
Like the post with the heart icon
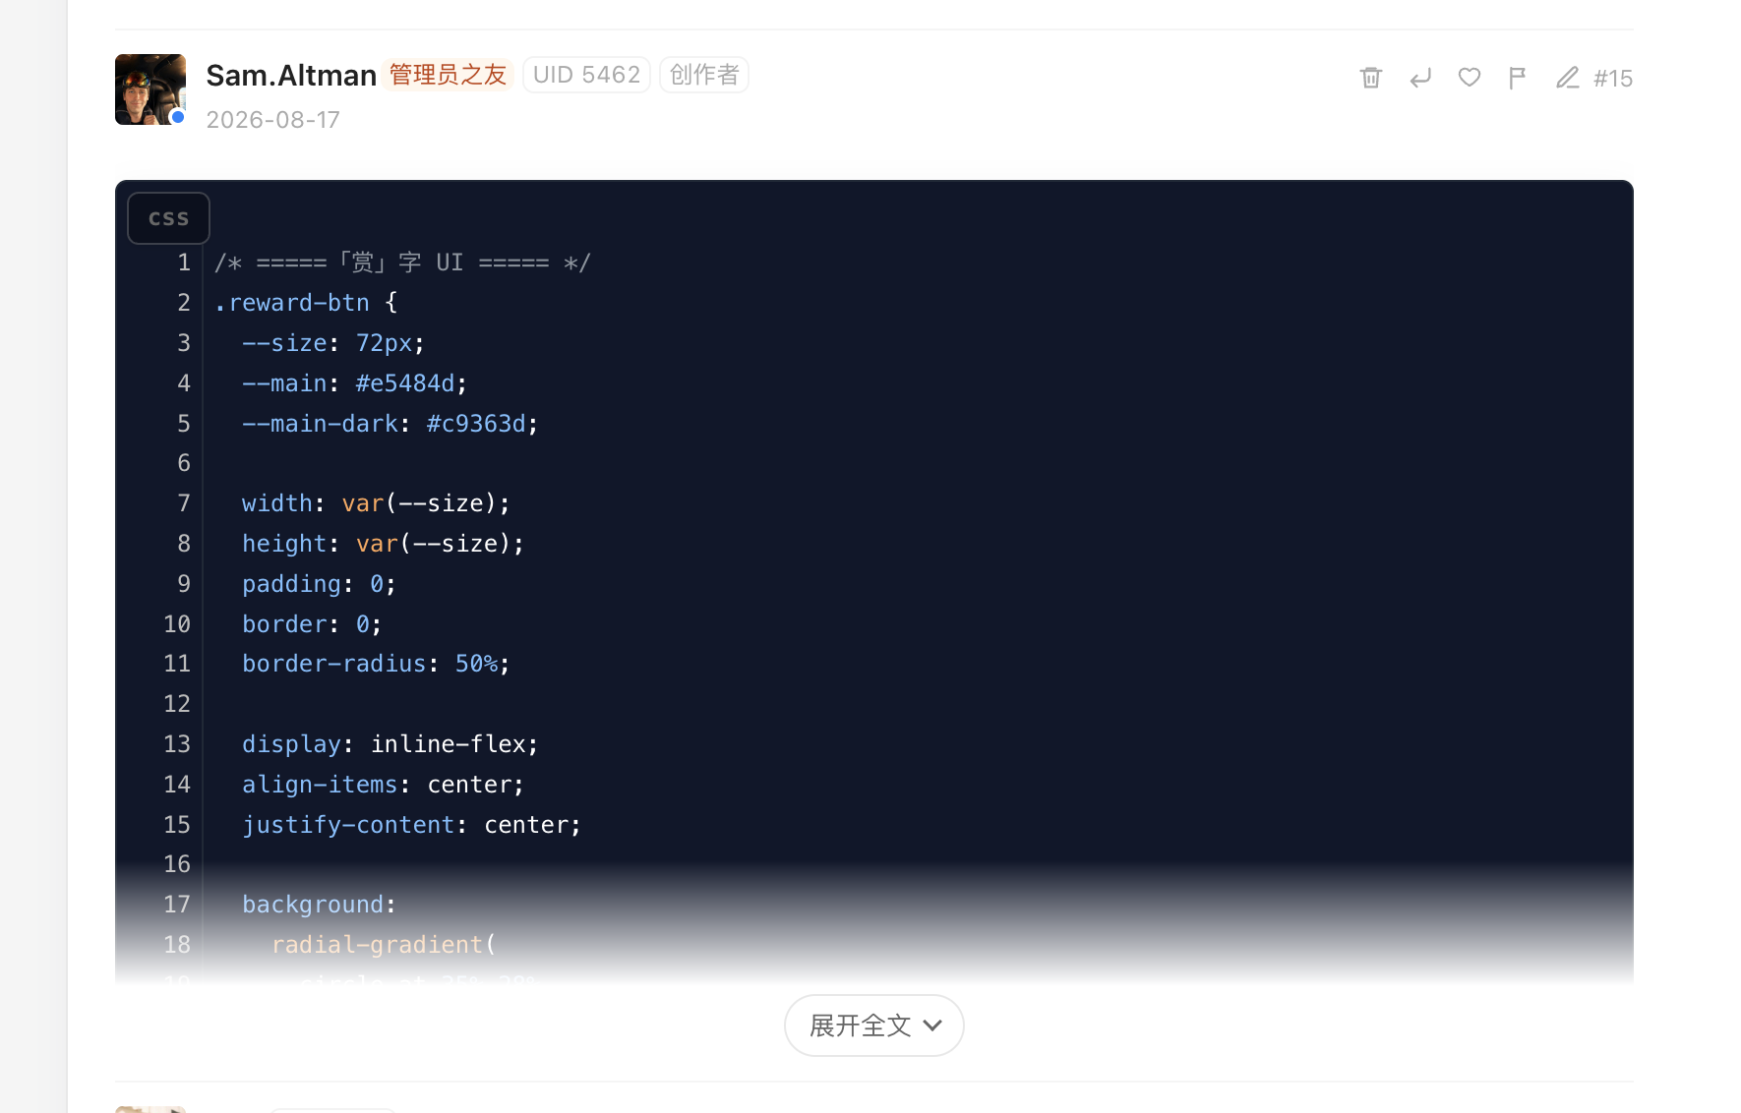point(1470,78)
